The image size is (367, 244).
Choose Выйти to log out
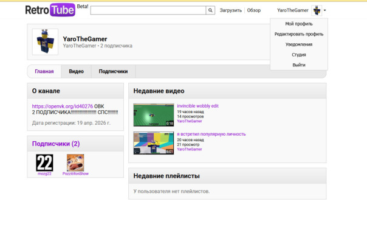(299, 65)
